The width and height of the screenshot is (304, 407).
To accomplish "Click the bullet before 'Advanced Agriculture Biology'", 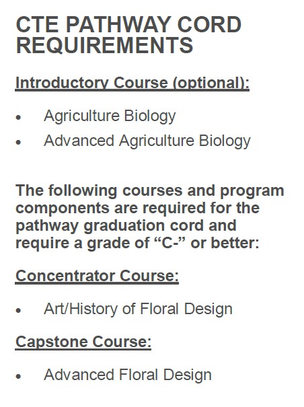I will click(x=18, y=142).
